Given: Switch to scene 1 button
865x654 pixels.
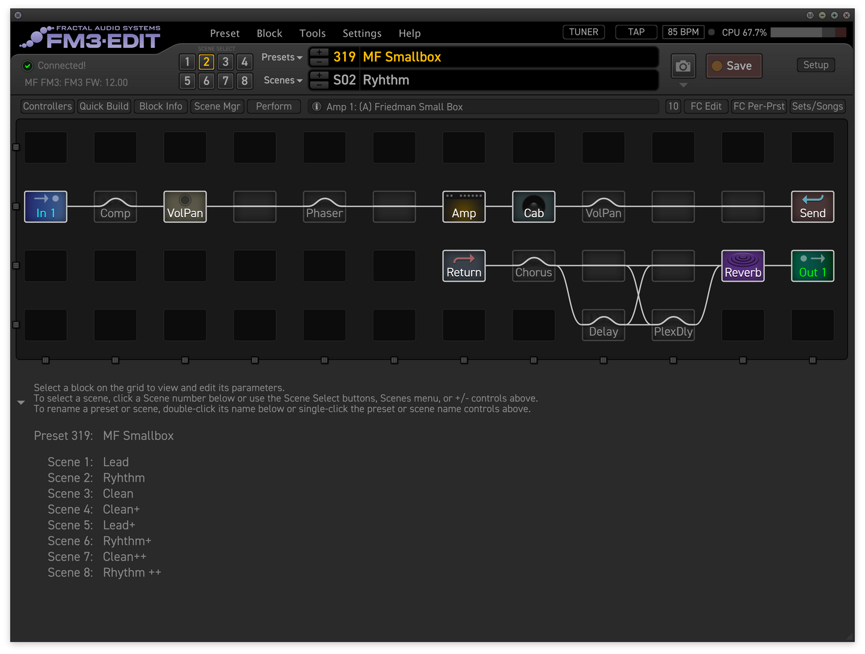Looking at the screenshot, I should click(187, 62).
